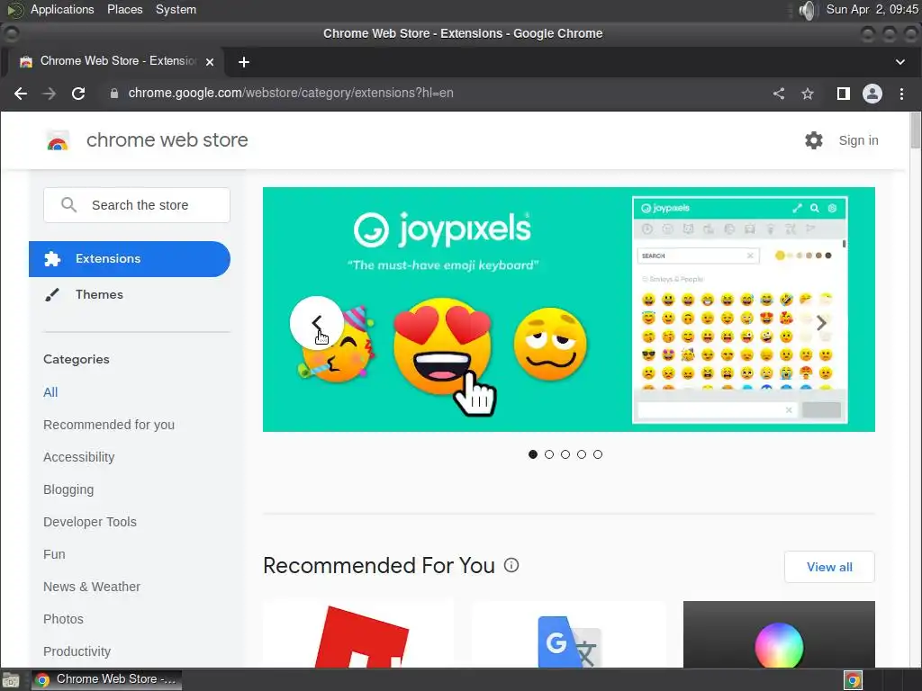
Task: Select the Extensions sidebar tab
Action: click(130, 259)
